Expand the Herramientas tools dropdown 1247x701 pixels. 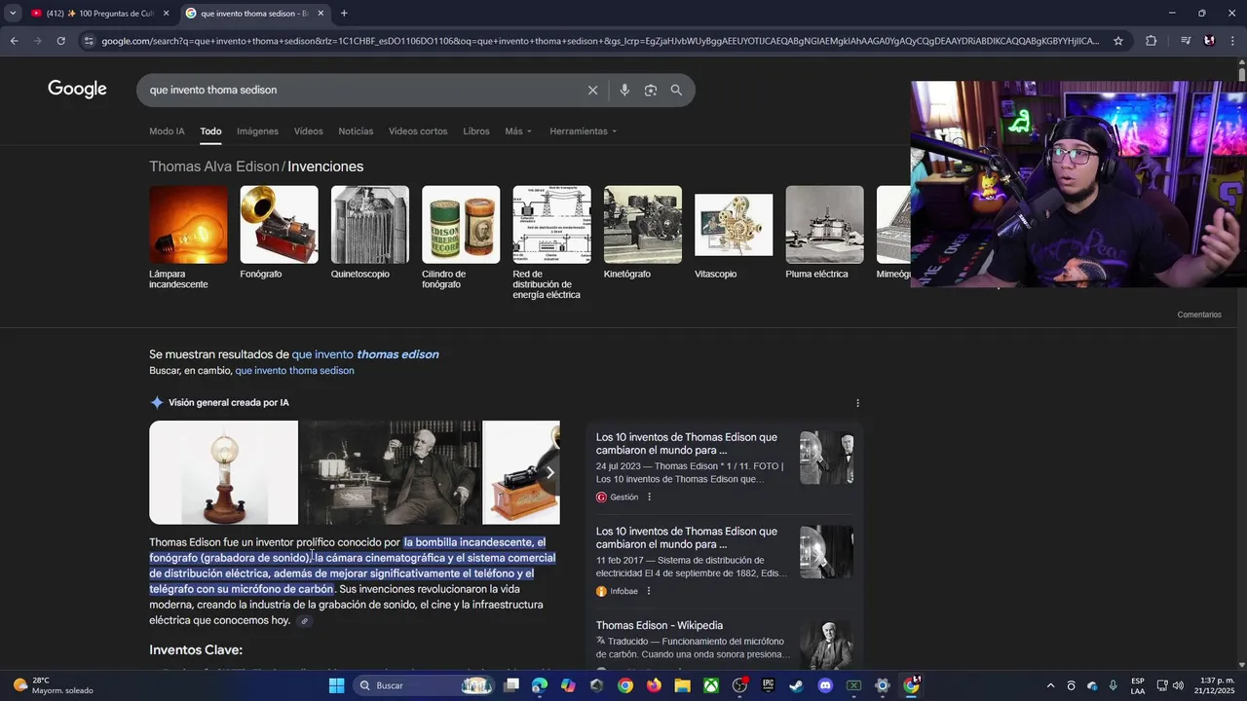click(583, 131)
